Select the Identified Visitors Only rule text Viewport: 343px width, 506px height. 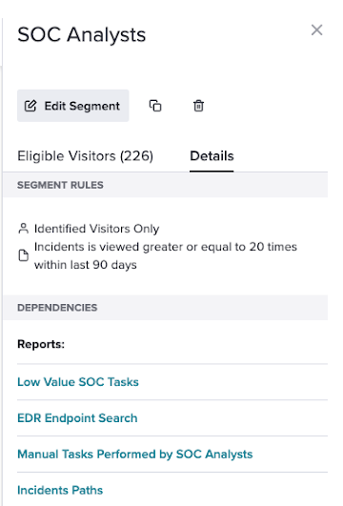point(97,229)
